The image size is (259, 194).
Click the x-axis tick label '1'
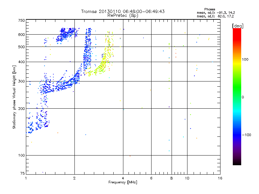26,178
